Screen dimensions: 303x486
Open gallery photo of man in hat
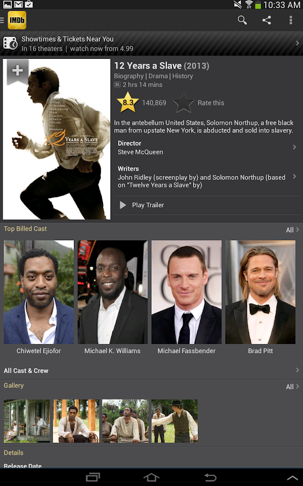(x=175, y=421)
